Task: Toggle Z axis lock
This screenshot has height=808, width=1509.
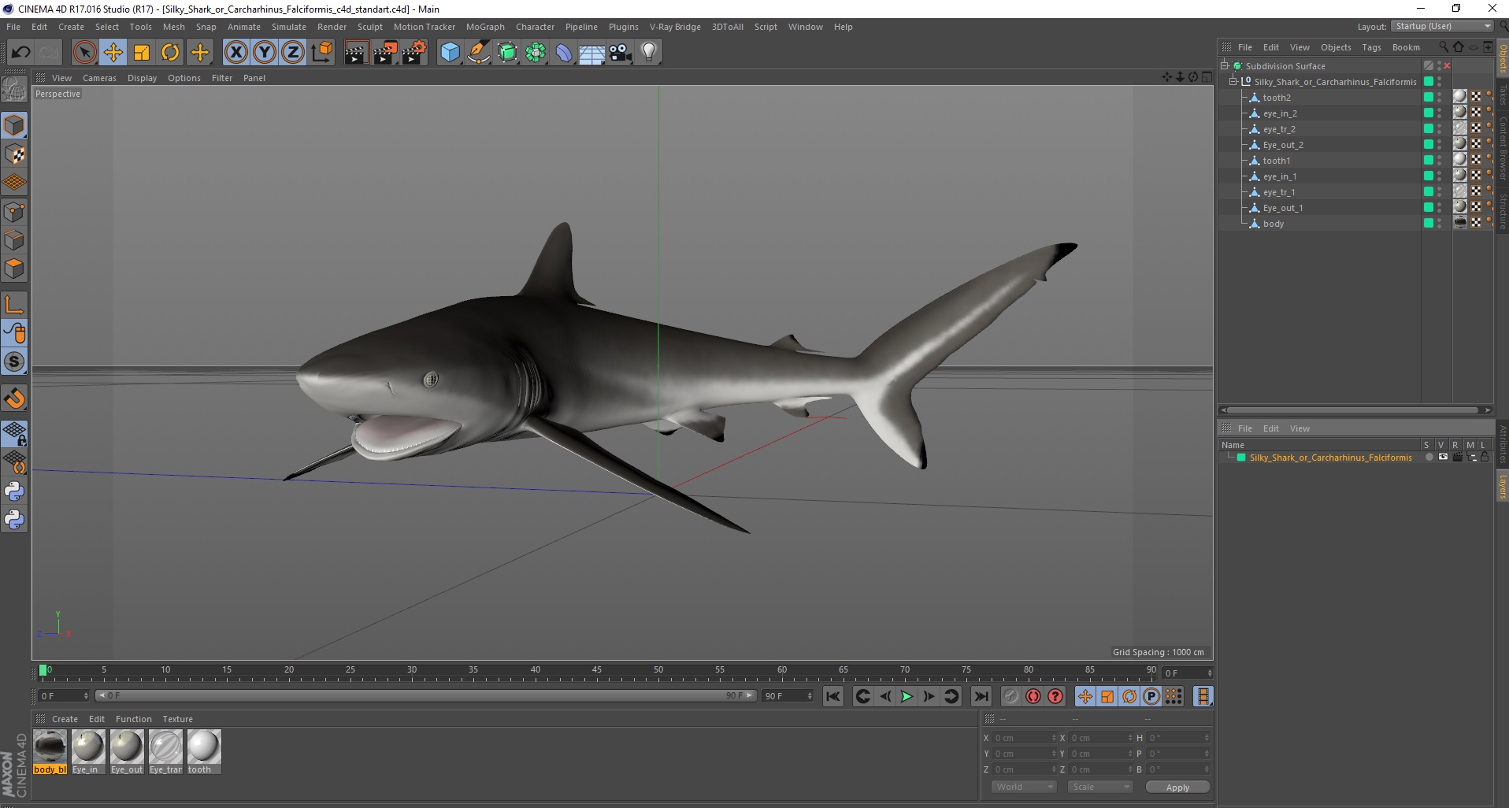Action: [293, 53]
